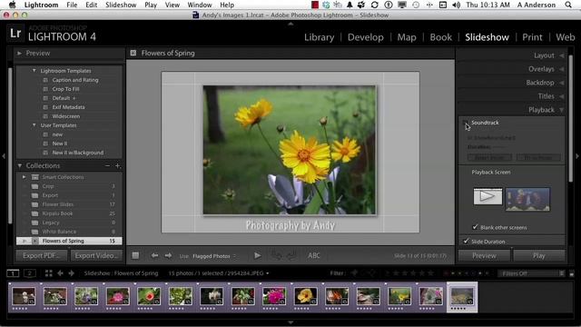Open volume control in menu bar

456,5
